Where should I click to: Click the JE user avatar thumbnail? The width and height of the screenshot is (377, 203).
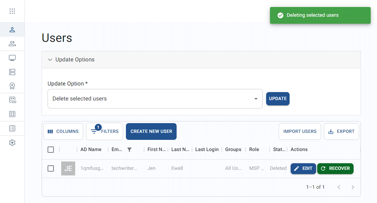coord(68,168)
